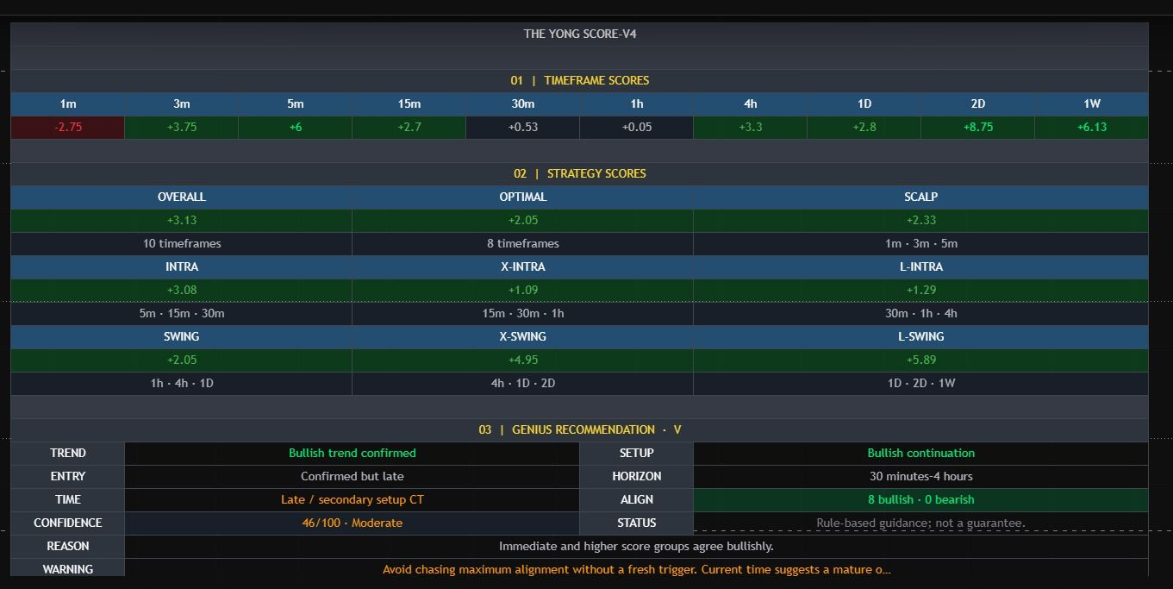Click the 4h timeframe header

point(750,103)
